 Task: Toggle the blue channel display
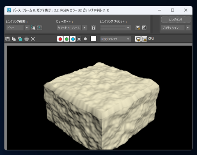click(73, 39)
